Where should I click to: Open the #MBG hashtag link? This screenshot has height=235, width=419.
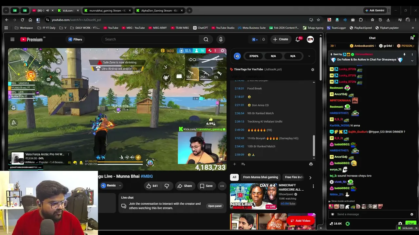point(147,176)
